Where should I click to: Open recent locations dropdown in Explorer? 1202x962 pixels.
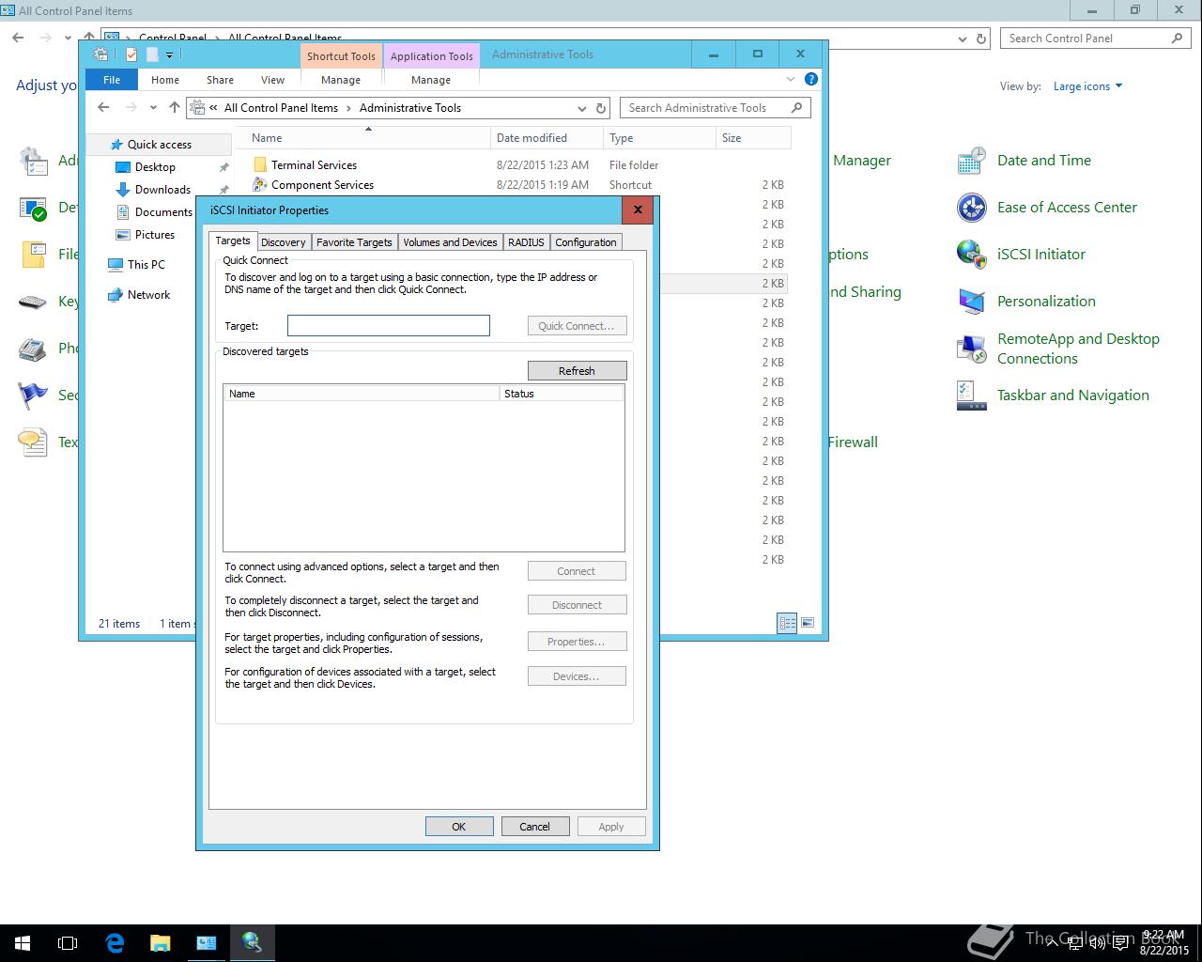pyautogui.click(x=153, y=107)
